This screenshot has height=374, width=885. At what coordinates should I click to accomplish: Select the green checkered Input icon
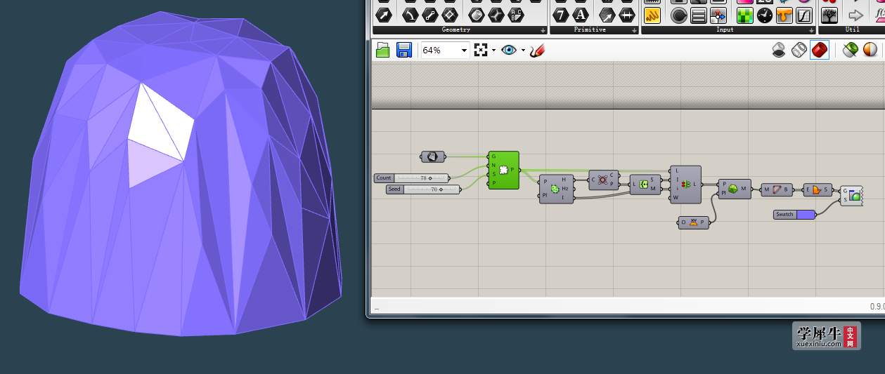click(x=745, y=15)
